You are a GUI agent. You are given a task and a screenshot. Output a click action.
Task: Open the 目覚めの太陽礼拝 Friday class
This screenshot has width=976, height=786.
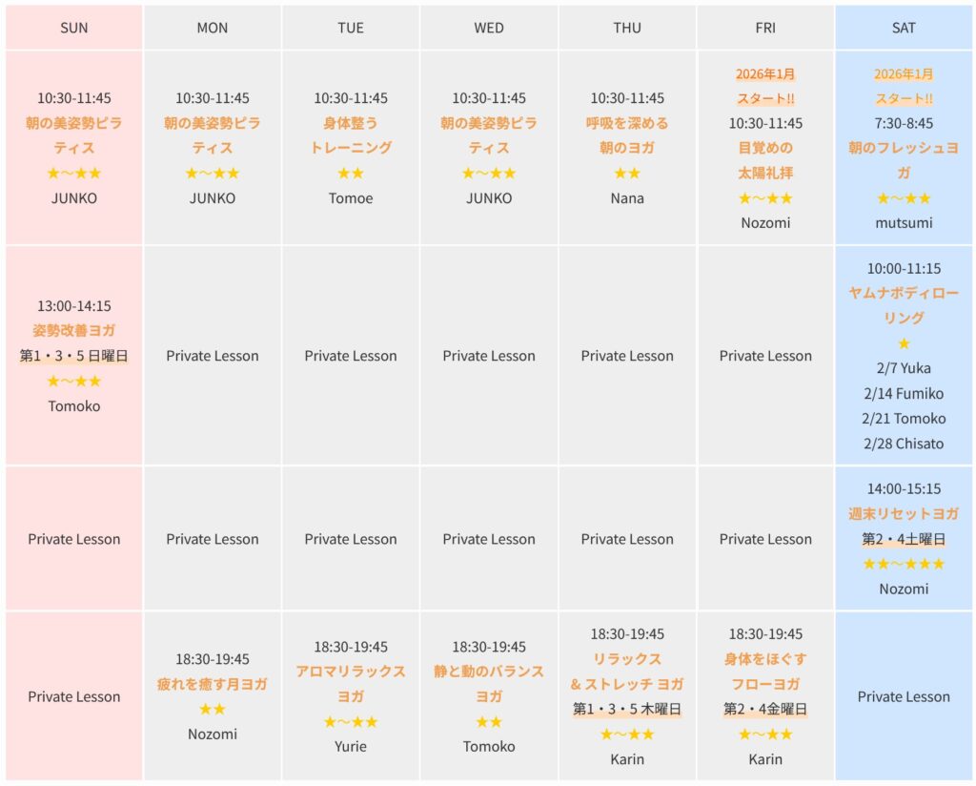[x=765, y=160]
